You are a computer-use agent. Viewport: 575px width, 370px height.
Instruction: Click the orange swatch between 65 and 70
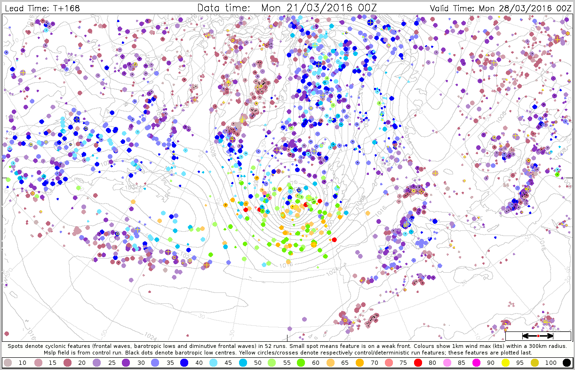pos(360,363)
